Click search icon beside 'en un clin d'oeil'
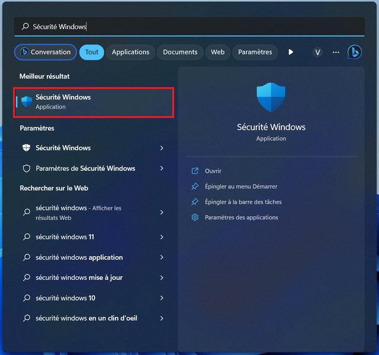This screenshot has height=355, width=379. point(26,318)
